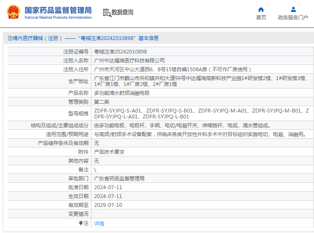Screen dimensions: 314x233
Task: Click the 有效期至 row label
Action: (x=78, y=205)
